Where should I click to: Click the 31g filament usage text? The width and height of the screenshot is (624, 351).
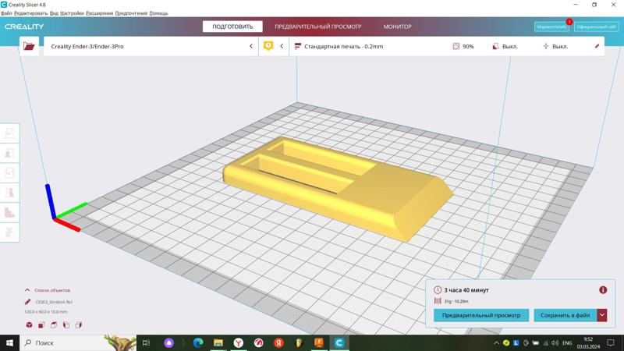coord(456,301)
